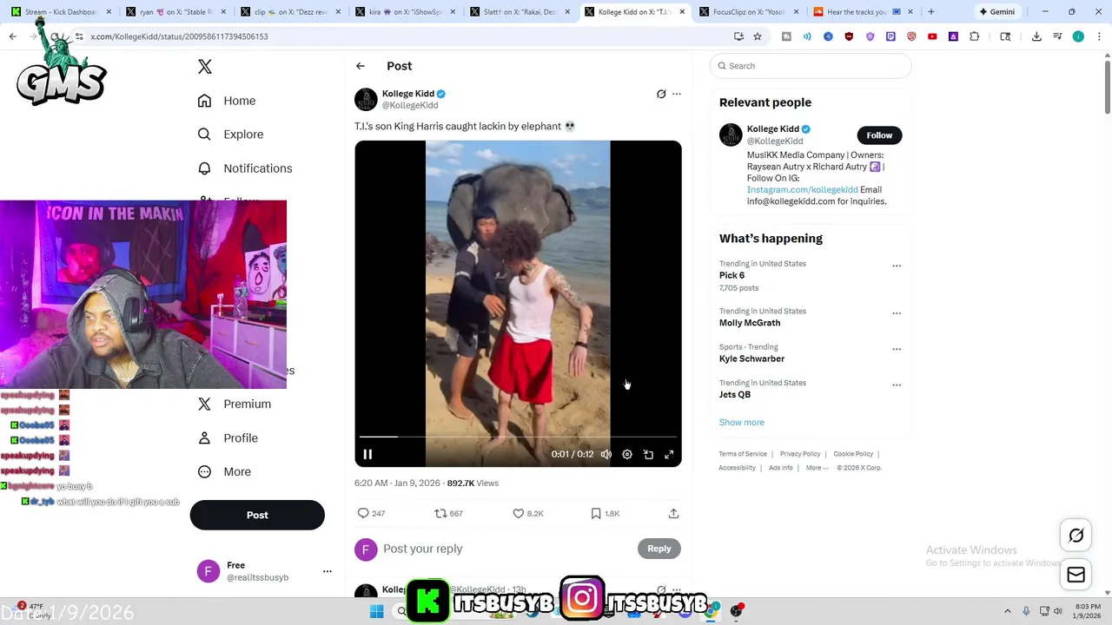The height and width of the screenshot is (625, 1112).
Task: Go back with the arrow next to Post
Action: click(361, 66)
